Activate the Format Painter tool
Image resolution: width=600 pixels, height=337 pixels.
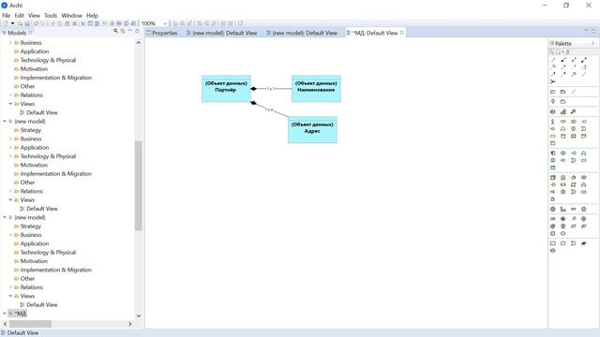[568, 52]
